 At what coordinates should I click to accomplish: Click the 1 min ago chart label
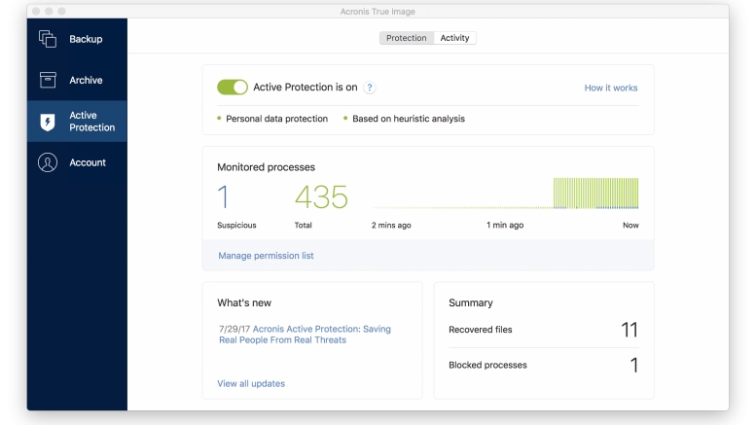point(505,225)
